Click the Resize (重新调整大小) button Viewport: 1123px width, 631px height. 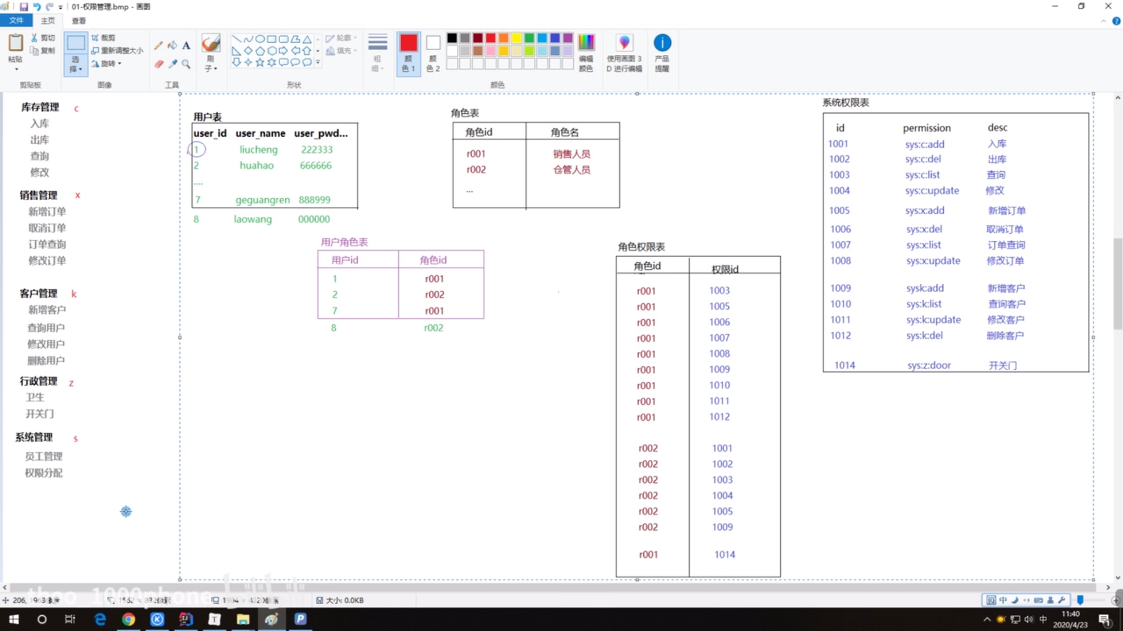117,50
